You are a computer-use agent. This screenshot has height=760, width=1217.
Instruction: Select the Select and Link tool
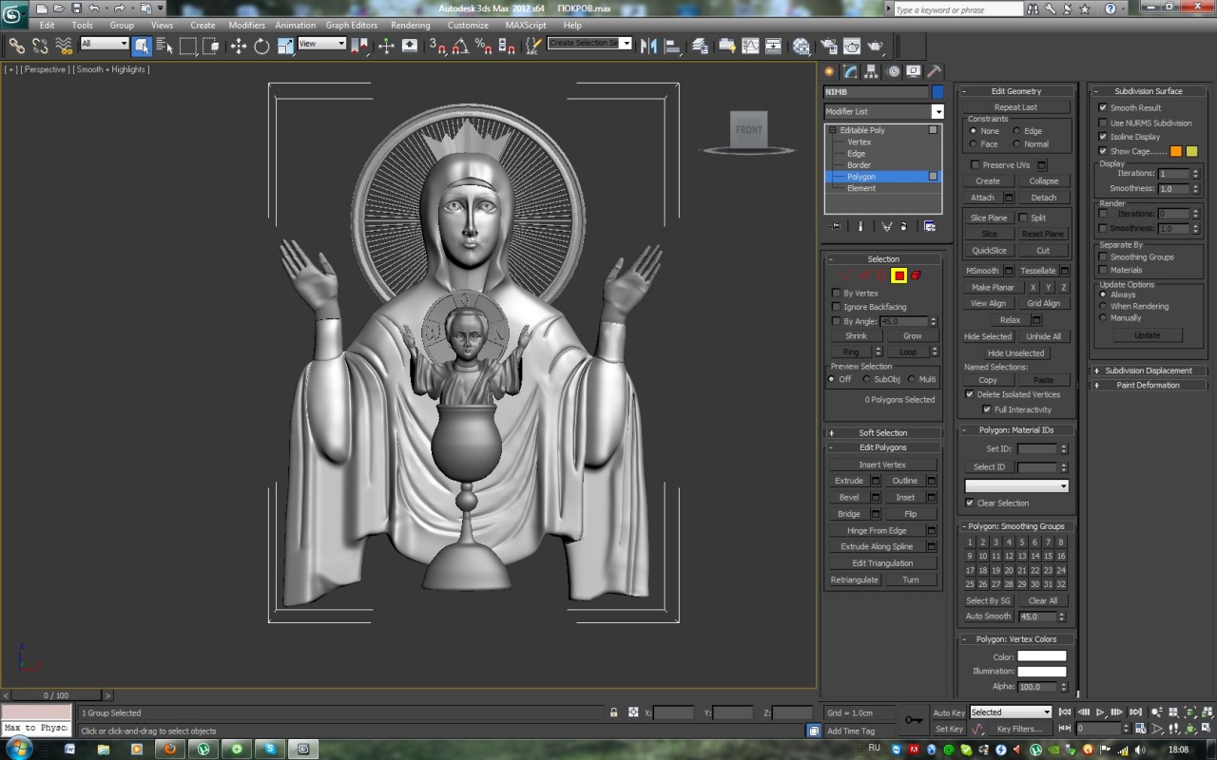coord(17,46)
